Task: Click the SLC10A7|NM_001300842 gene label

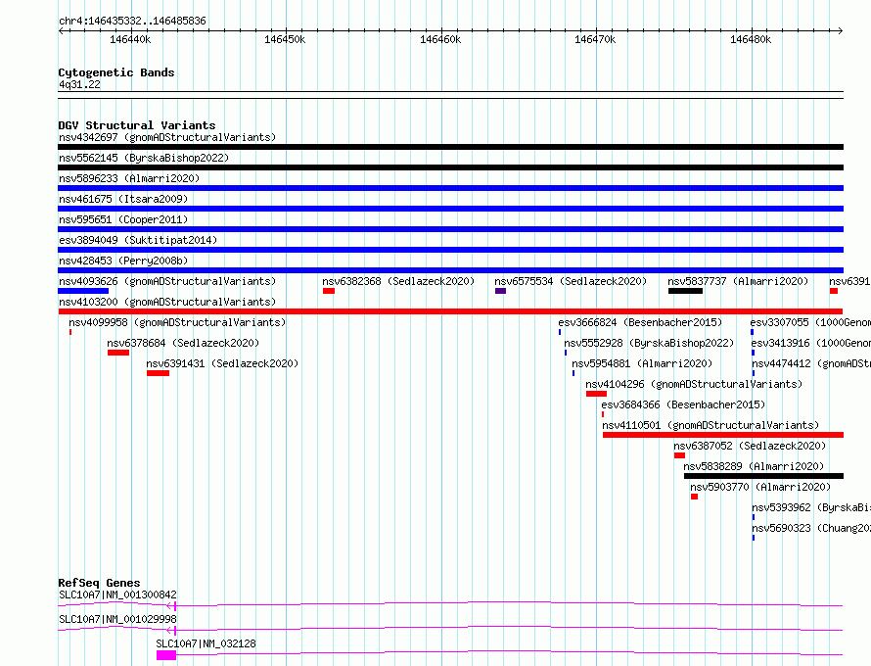Action: (117, 595)
